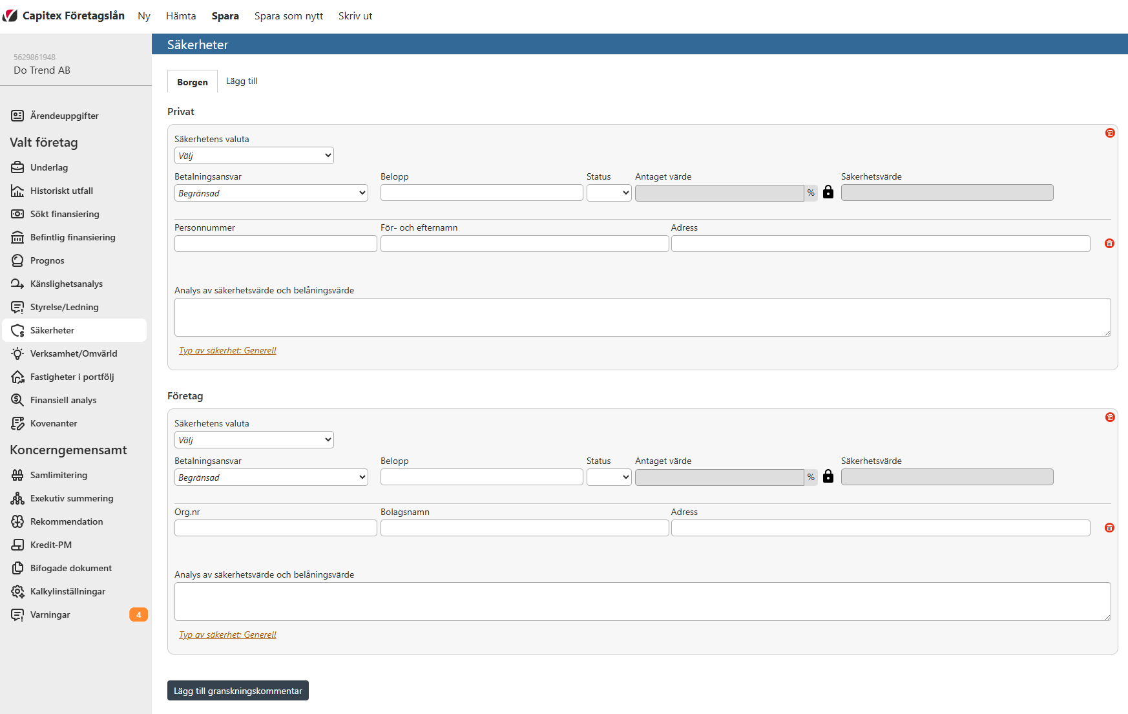Click the Privat Adress input field
The image size is (1128, 714).
[x=881, y=244]
